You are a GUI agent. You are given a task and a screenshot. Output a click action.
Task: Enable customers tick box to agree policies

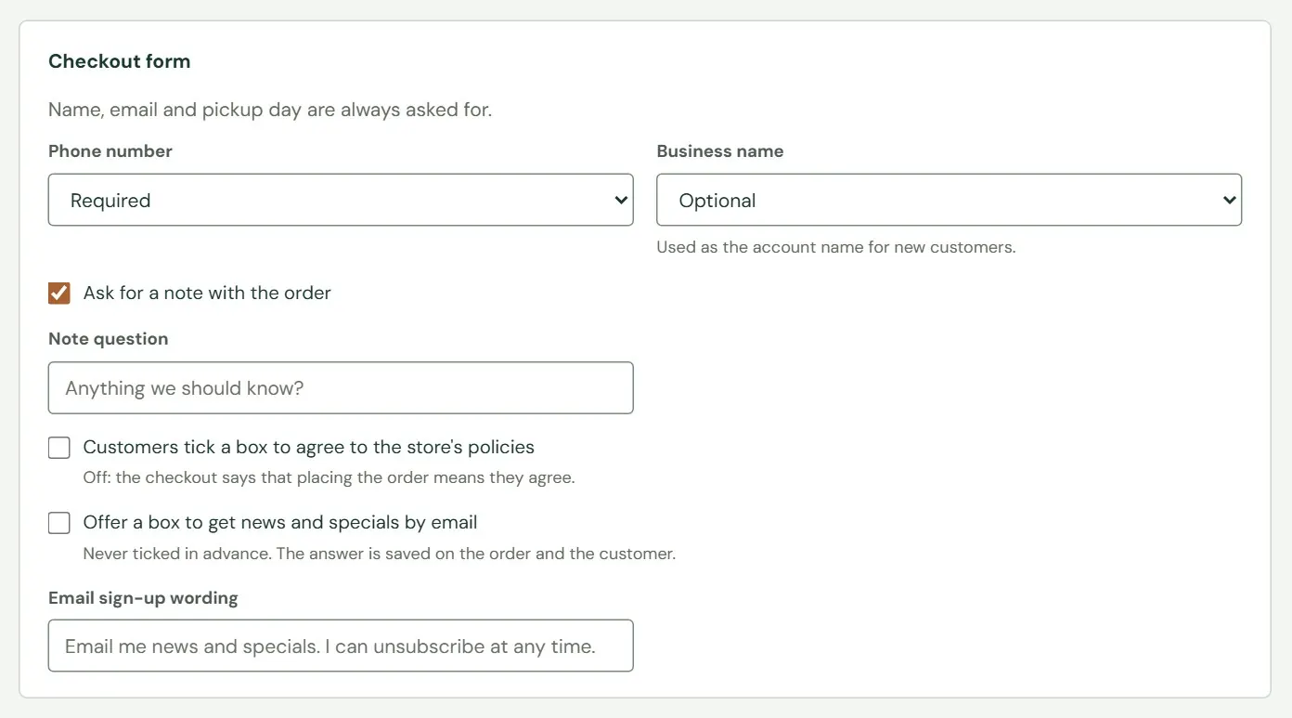pyautogui.click(x=59, y=448)
